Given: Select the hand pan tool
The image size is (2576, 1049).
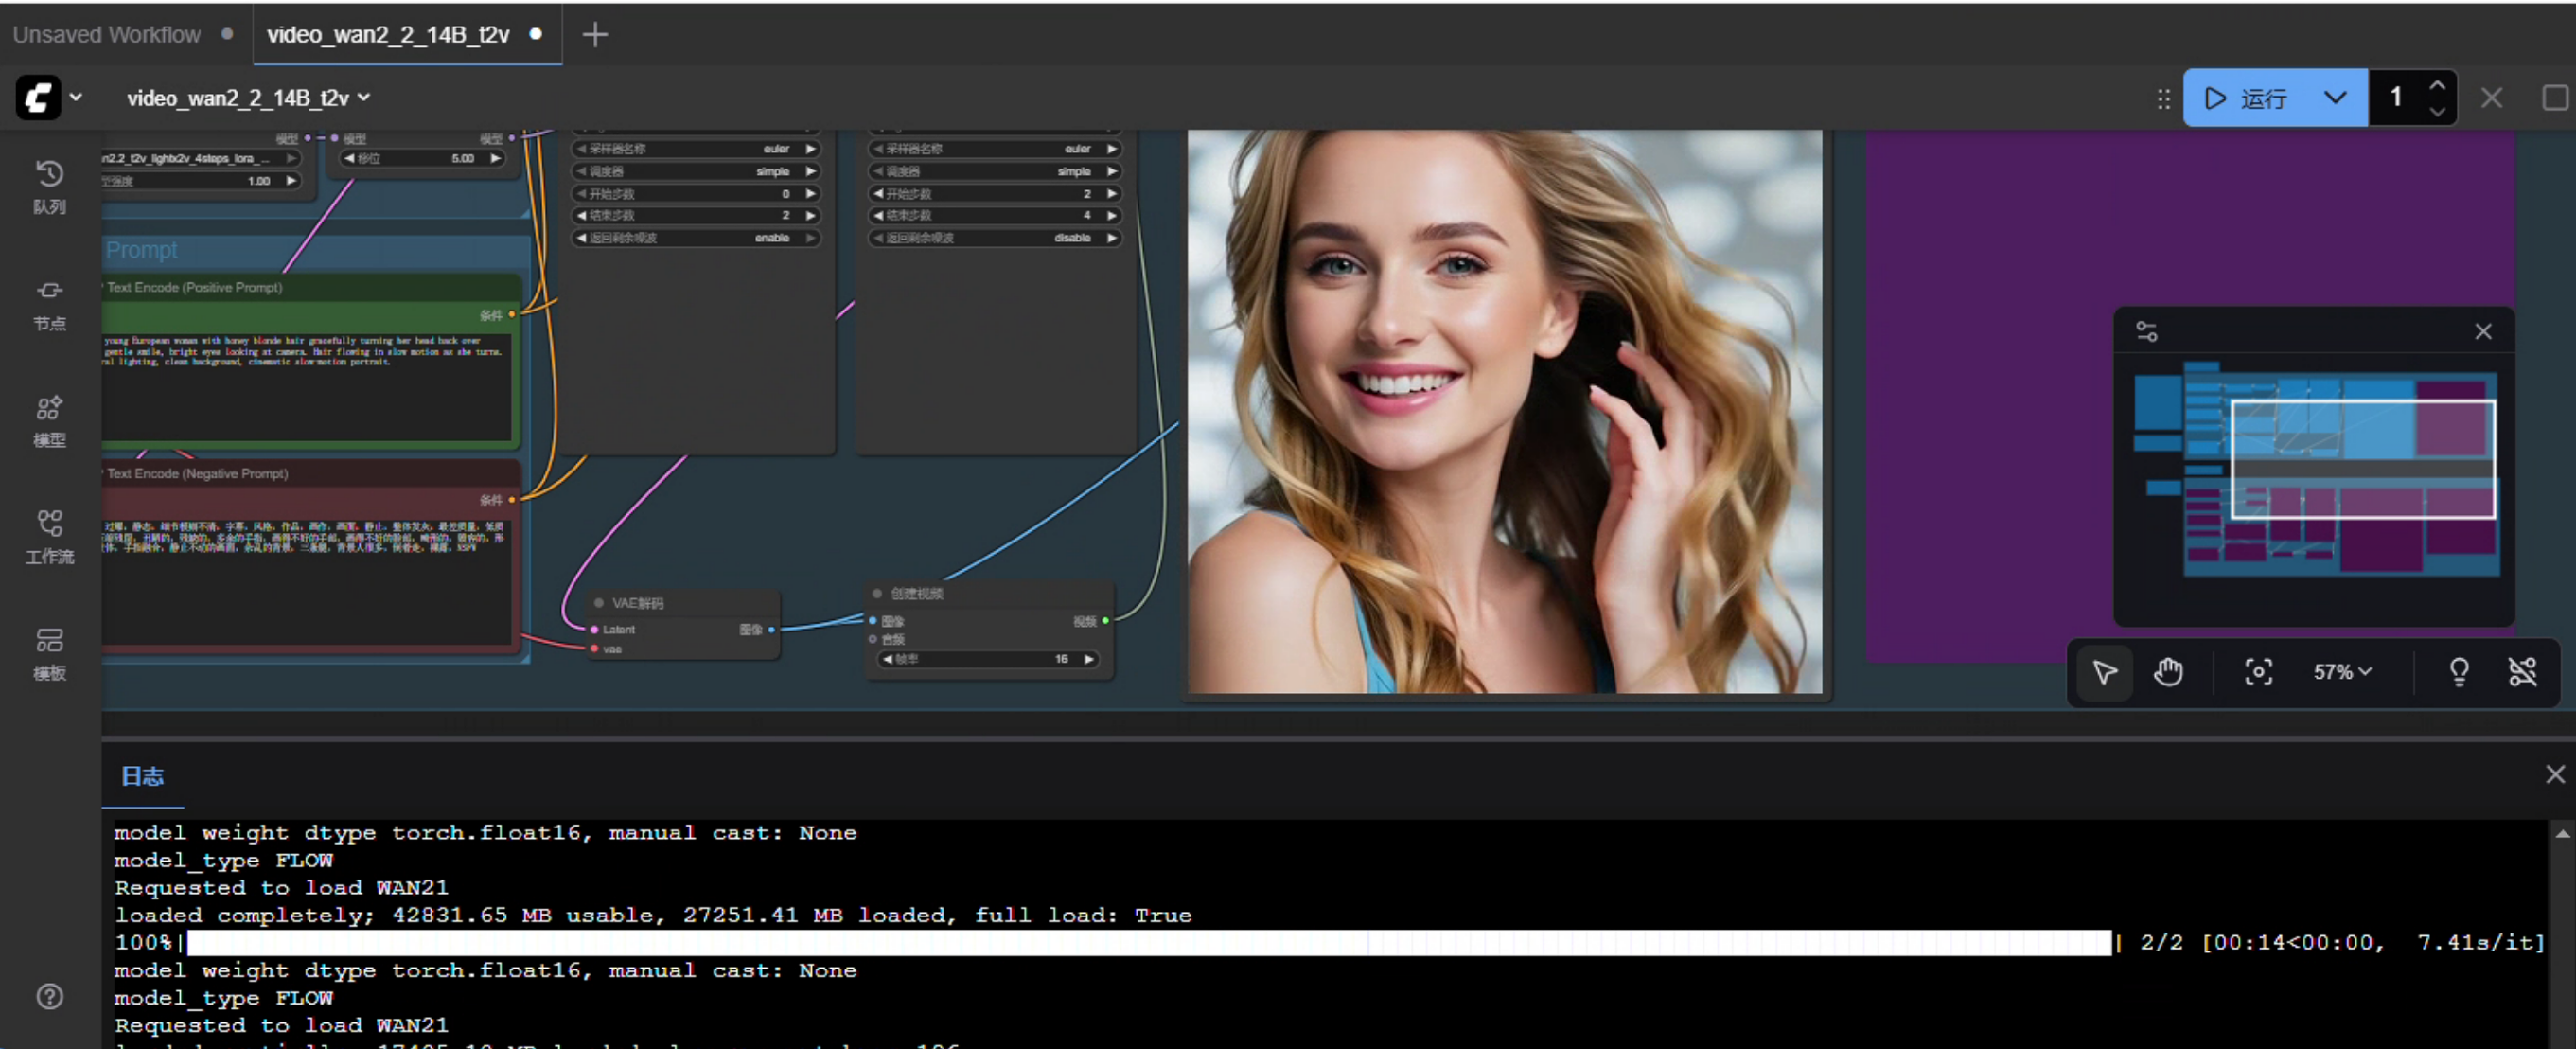Looking at the screenshot, I should [x=2168, y=672].
